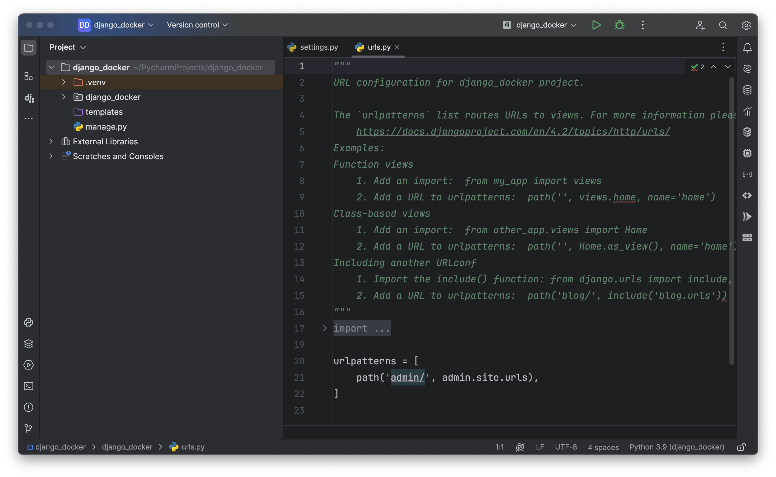Click the django_docker run configuration dropdown
776x477 pixels.
[x=541, y=24]
